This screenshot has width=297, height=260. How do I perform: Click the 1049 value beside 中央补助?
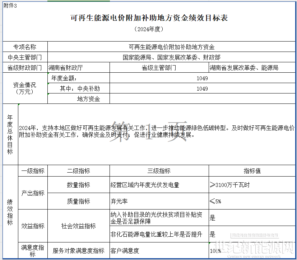203,88
